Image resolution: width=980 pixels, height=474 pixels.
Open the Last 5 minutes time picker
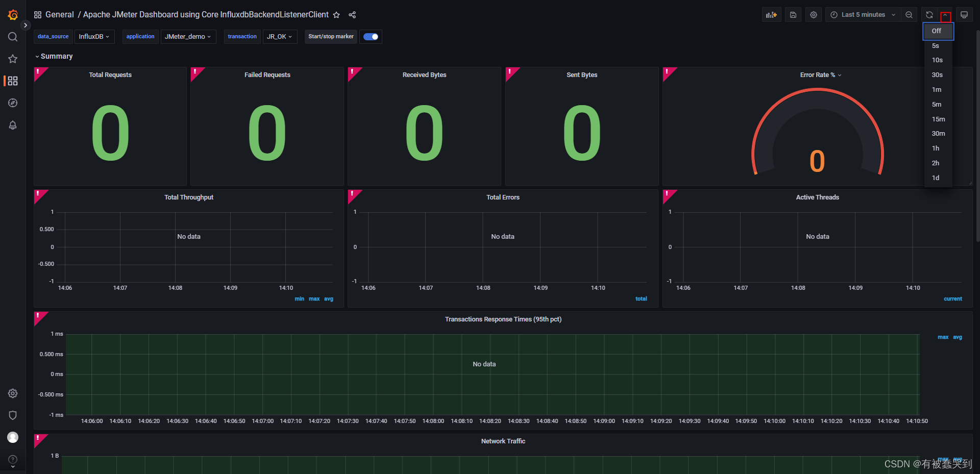863,15
